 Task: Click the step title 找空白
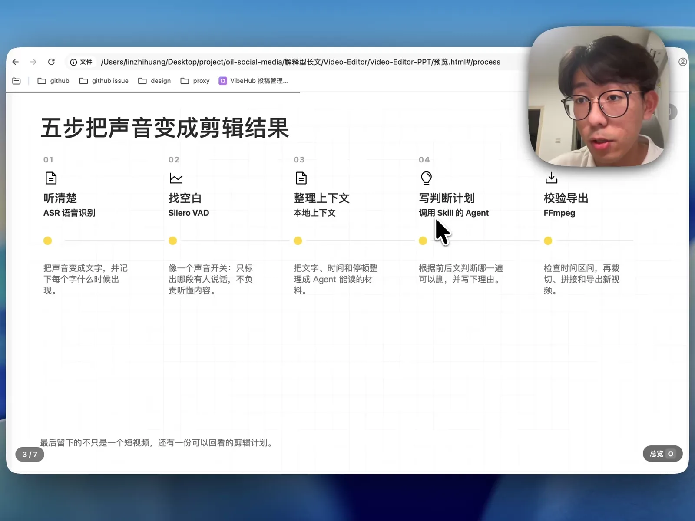tap(185, 198)
